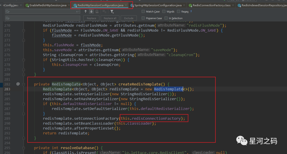Switch to RedisConnectionFactory.class tab

[212, 5]
